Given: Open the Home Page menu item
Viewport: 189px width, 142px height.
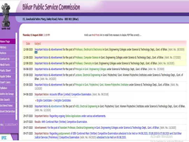Looking at the screenshot, I should click(8, 41).
